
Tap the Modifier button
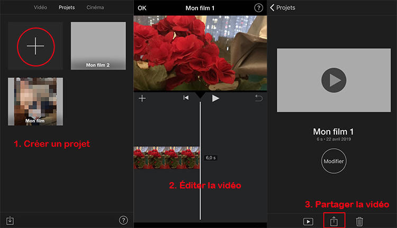(x=333, y=161)
